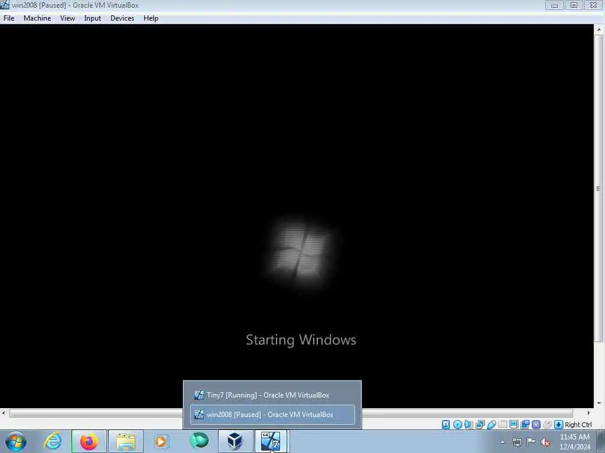This screenshot has width=605, height=453.
Task: Click the horizontal scrollbar left arrow
Action: (4, 413)
